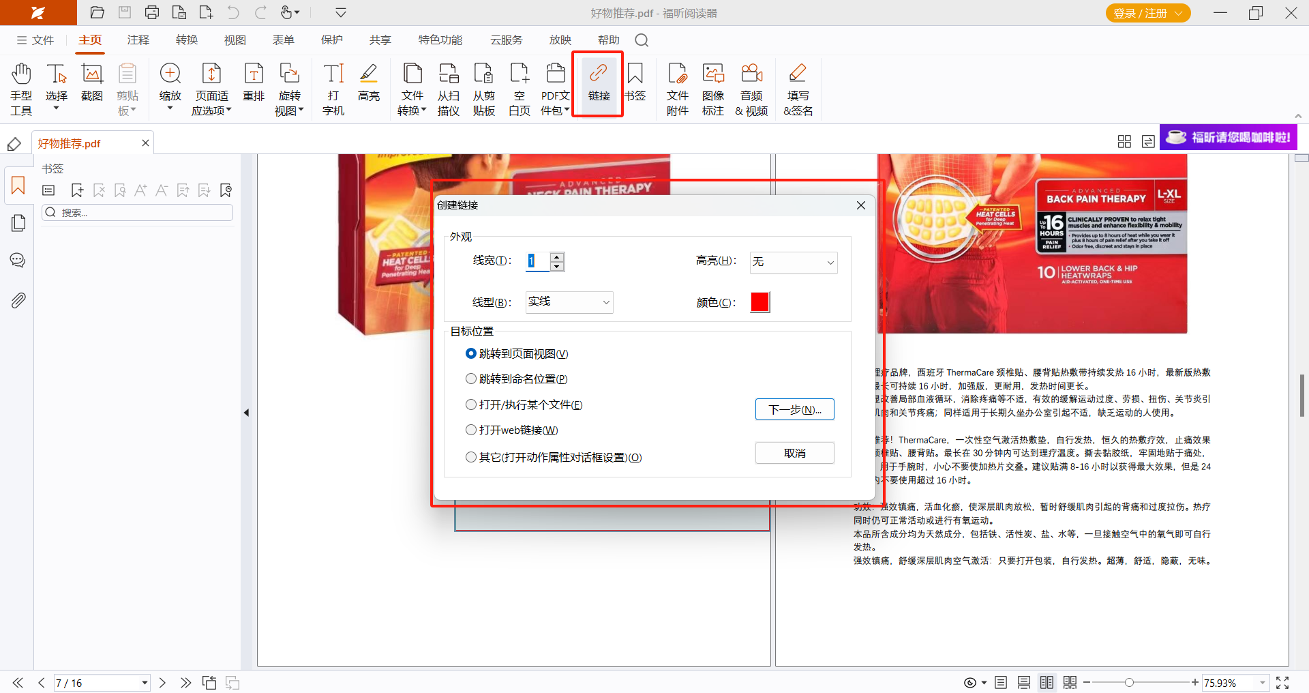
Task: Open Fill & Sign (填写&签名)
Action: click(x=798, y=89)
